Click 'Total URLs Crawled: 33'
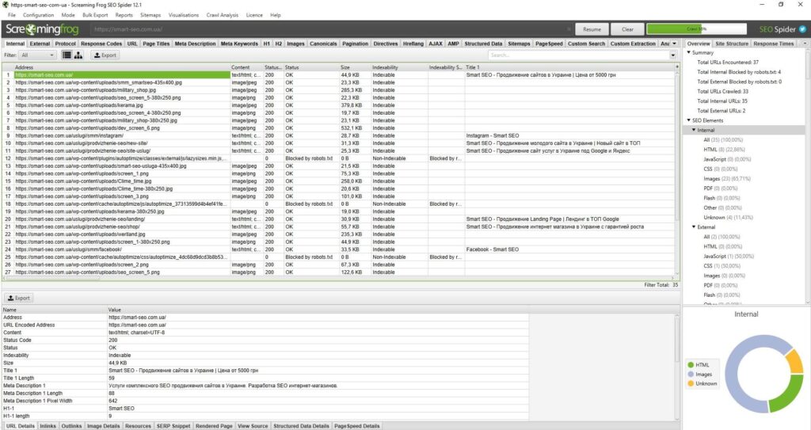The image size is (811, 430). point(722,91)
